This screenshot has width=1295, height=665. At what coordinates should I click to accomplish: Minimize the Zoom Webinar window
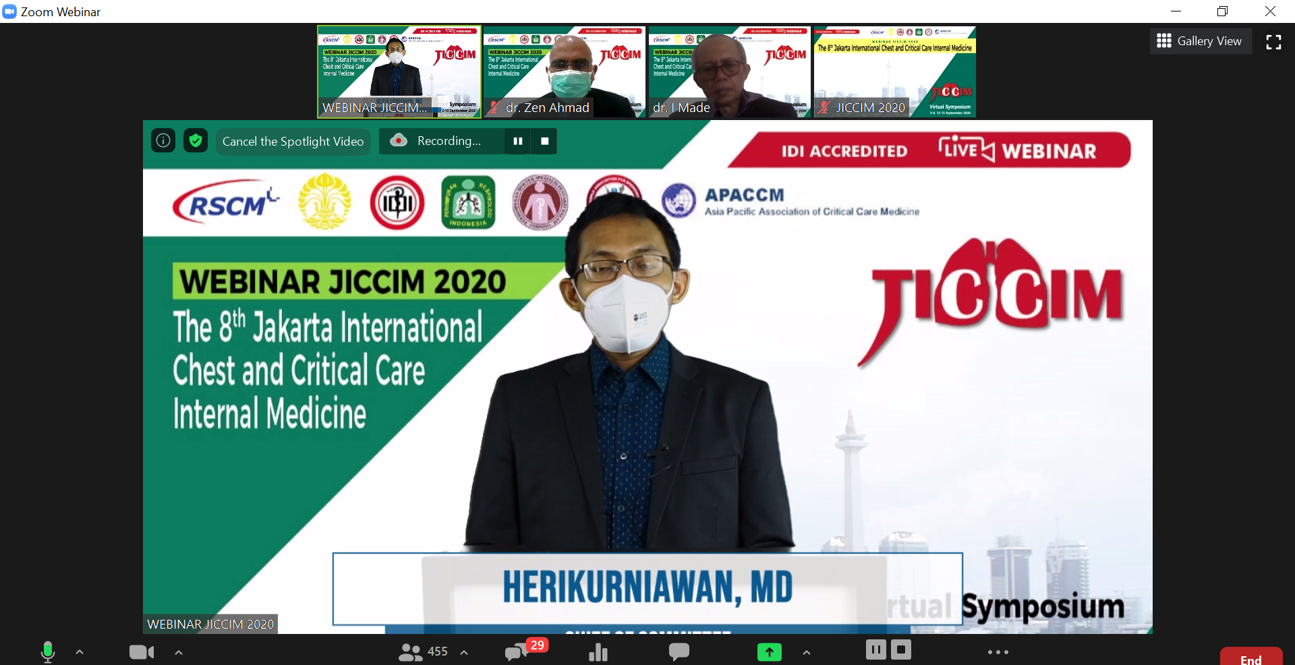pos(1176,11)
